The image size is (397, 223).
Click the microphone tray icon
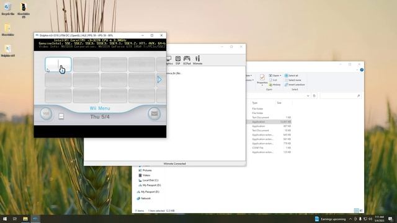[x=360, y=219]
